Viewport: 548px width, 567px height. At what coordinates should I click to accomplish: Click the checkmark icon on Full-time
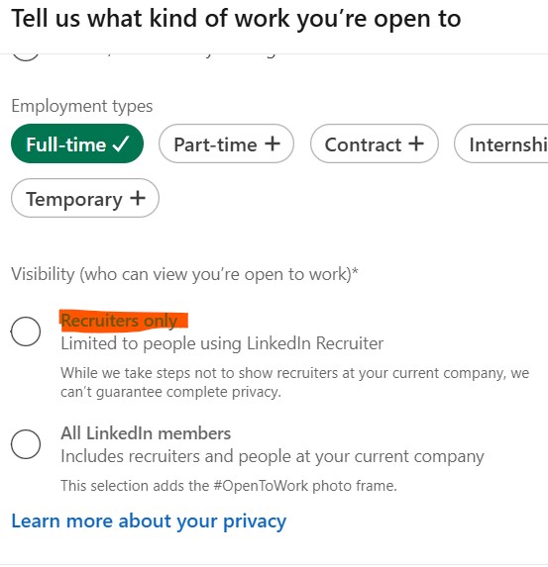click(x=121, y=143)
